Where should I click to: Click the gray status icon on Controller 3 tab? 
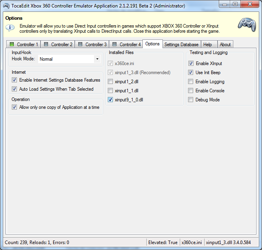click(x=80, y=44)
